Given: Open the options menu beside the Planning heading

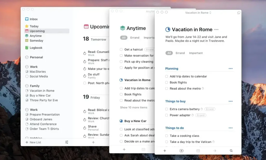Looking at the screenshot, I should (231, 68).
